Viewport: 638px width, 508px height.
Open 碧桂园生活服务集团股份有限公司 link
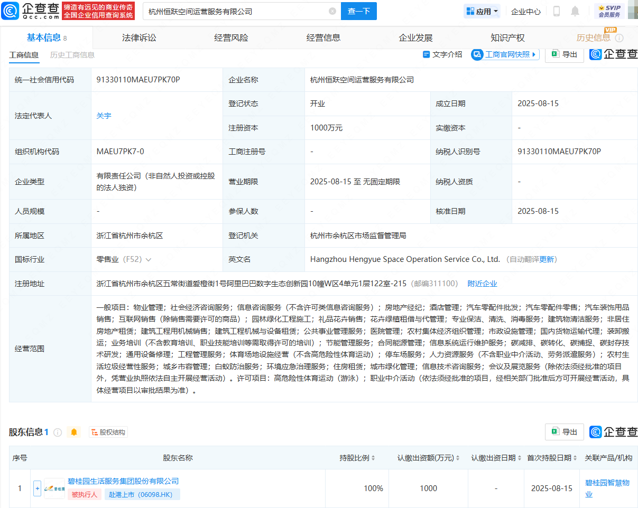click(123, 482)
